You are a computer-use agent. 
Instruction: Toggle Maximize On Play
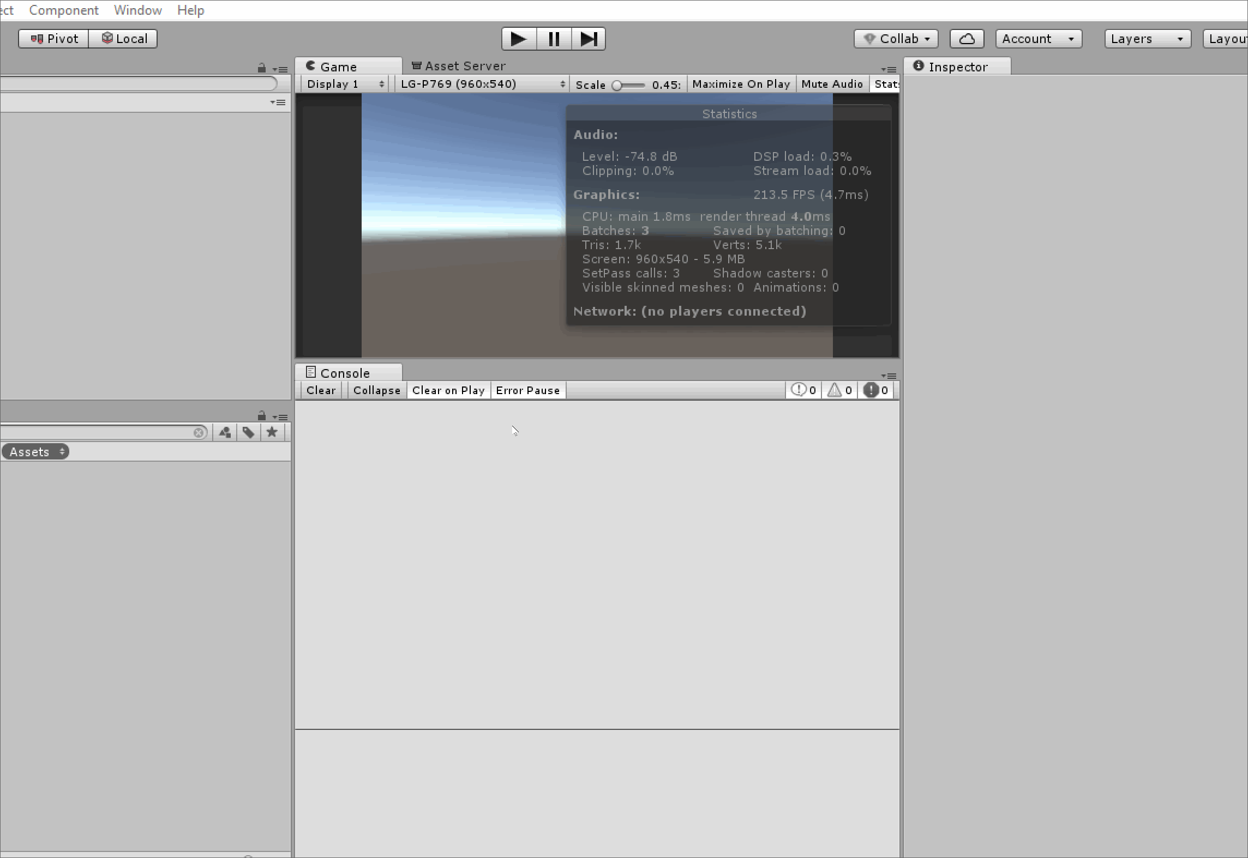[x=741, y=84]
